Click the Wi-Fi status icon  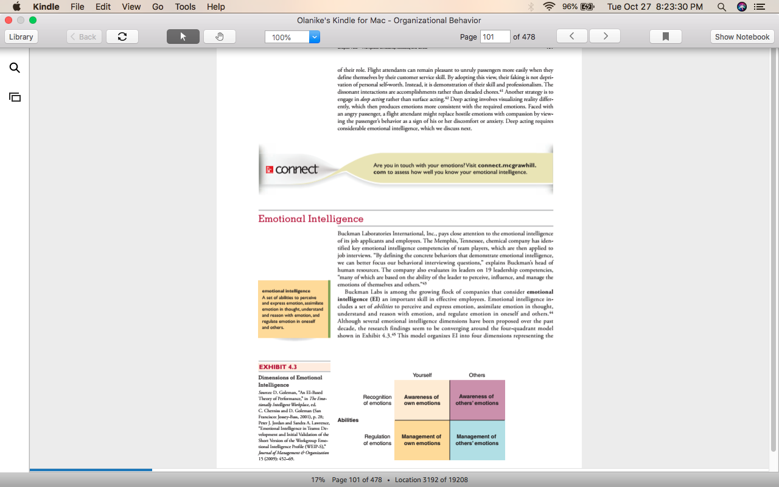[x=550, y=7]
